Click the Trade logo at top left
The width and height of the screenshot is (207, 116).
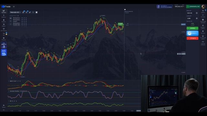6,6
